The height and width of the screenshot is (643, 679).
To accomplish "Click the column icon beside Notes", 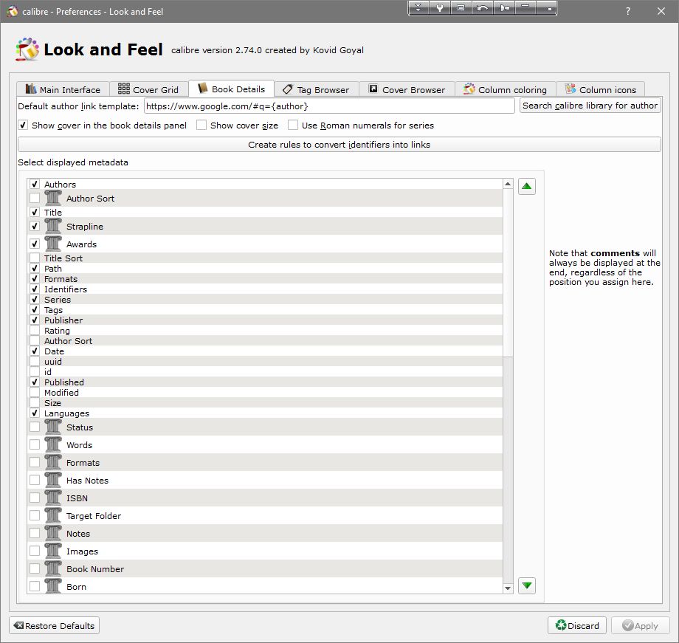I will click(53, 534).
